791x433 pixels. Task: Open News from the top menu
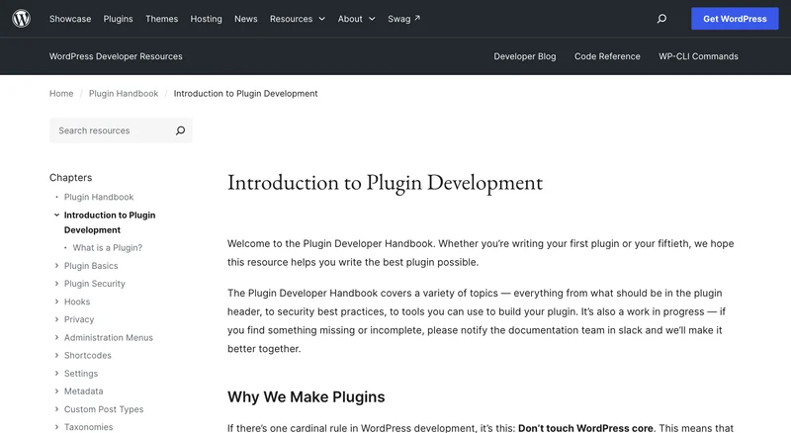point(245,19)
